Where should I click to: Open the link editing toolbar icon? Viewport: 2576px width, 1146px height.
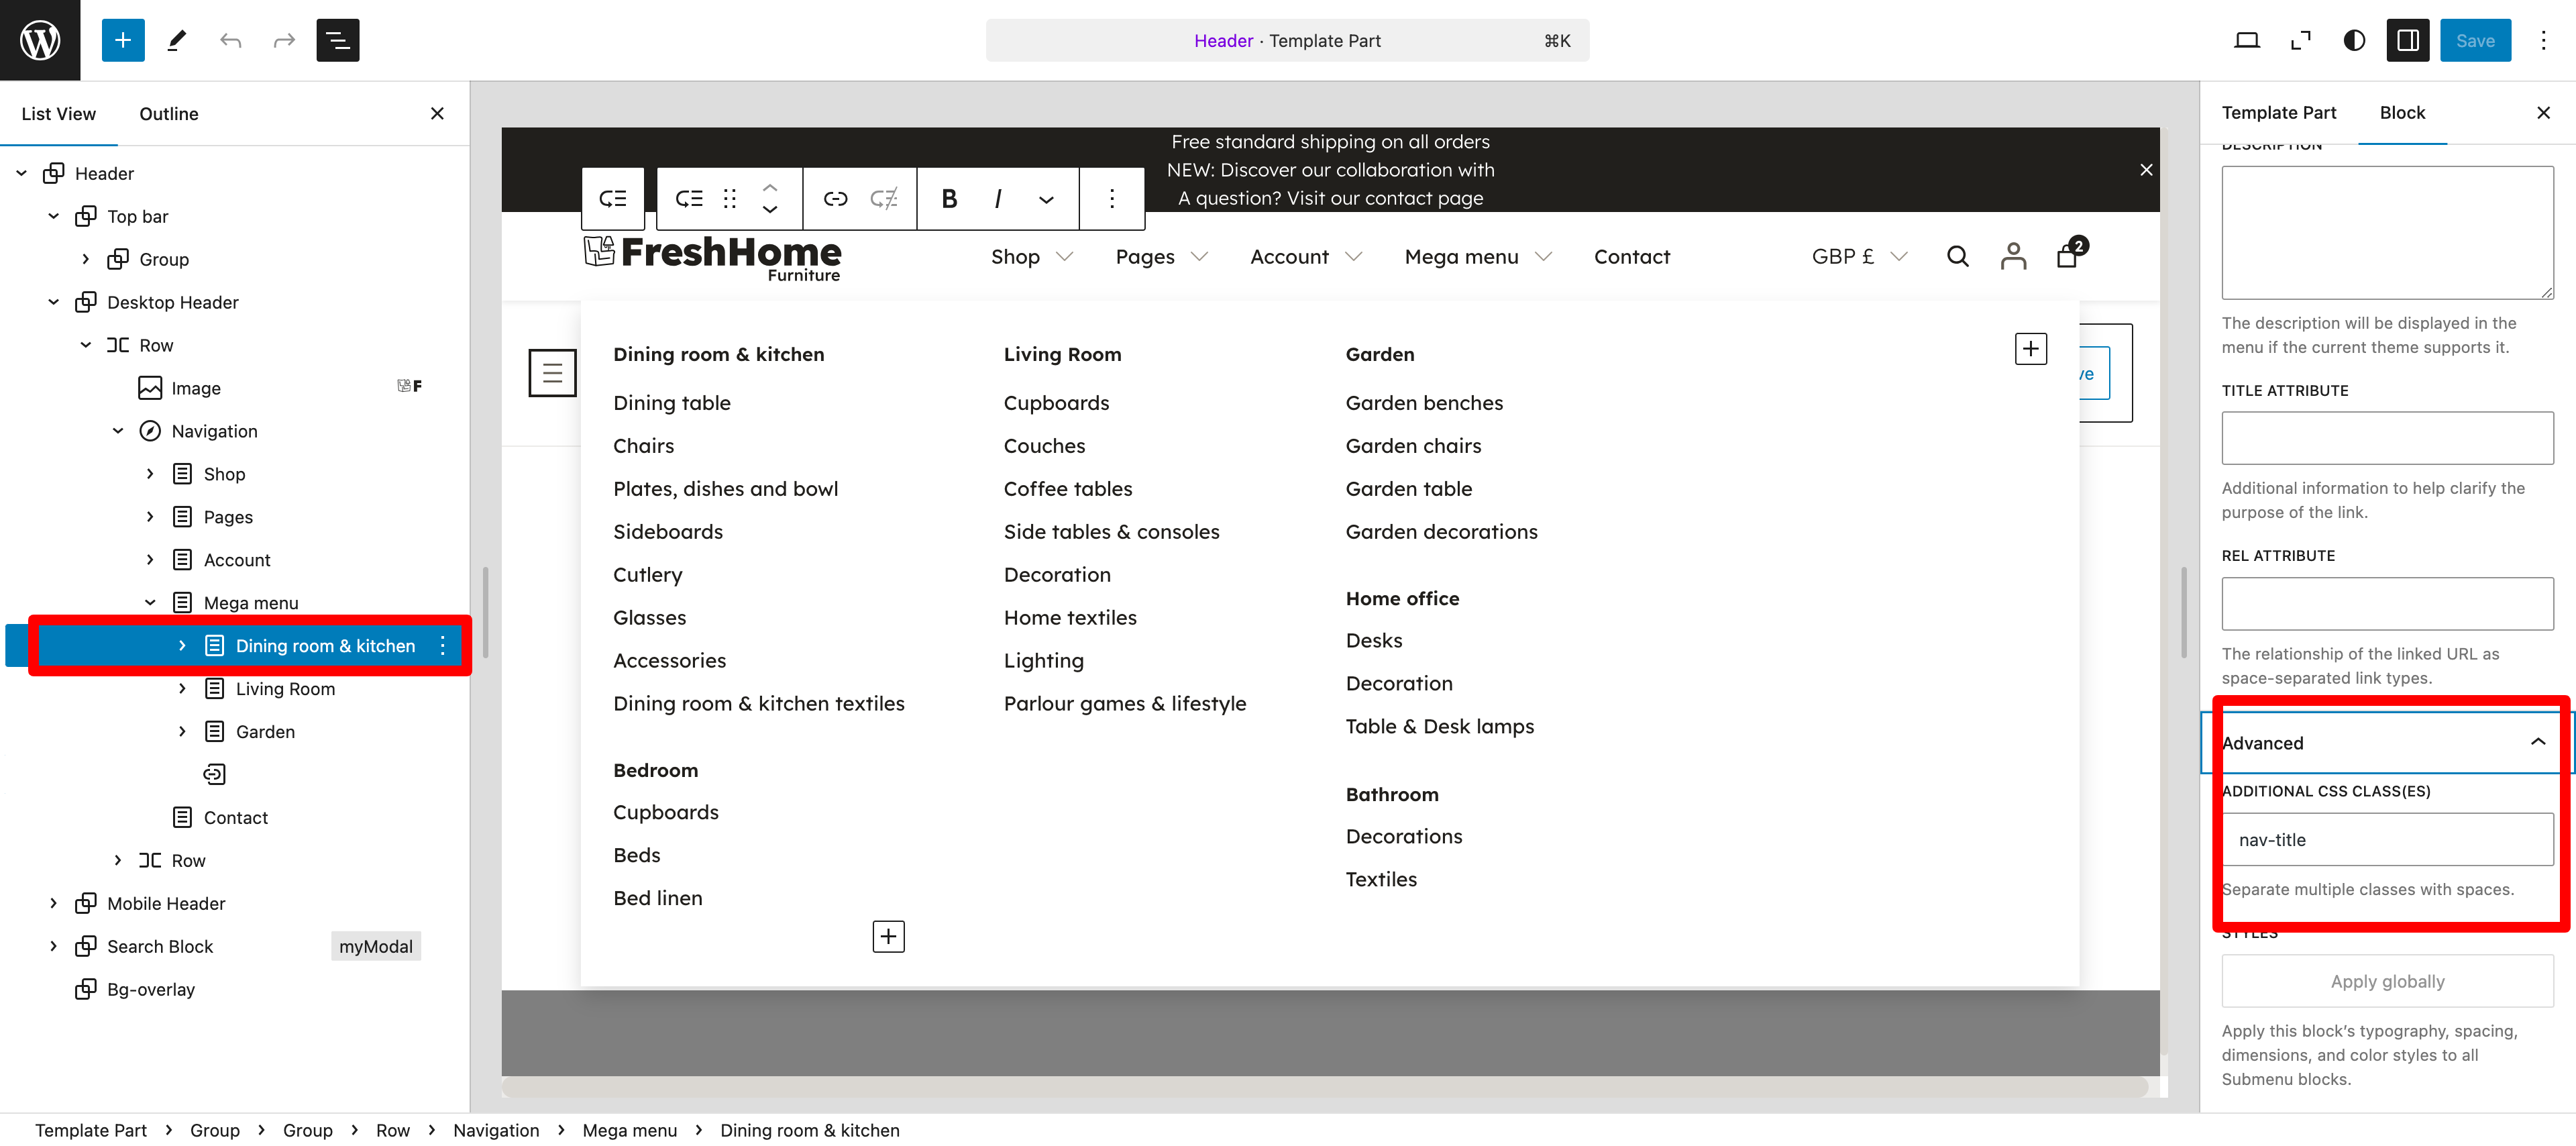(835, 198)
